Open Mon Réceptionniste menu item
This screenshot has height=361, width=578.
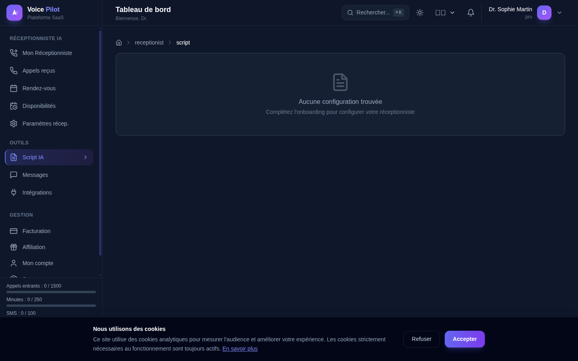[x=49, y=53]
